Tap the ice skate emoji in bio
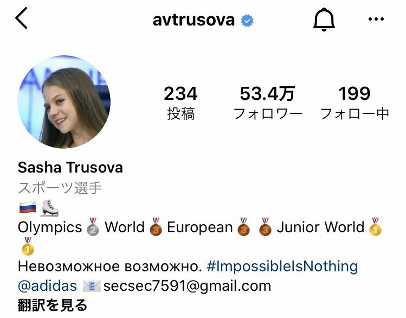Viewport: 406px width, 318px height. (x=49, y=208)
